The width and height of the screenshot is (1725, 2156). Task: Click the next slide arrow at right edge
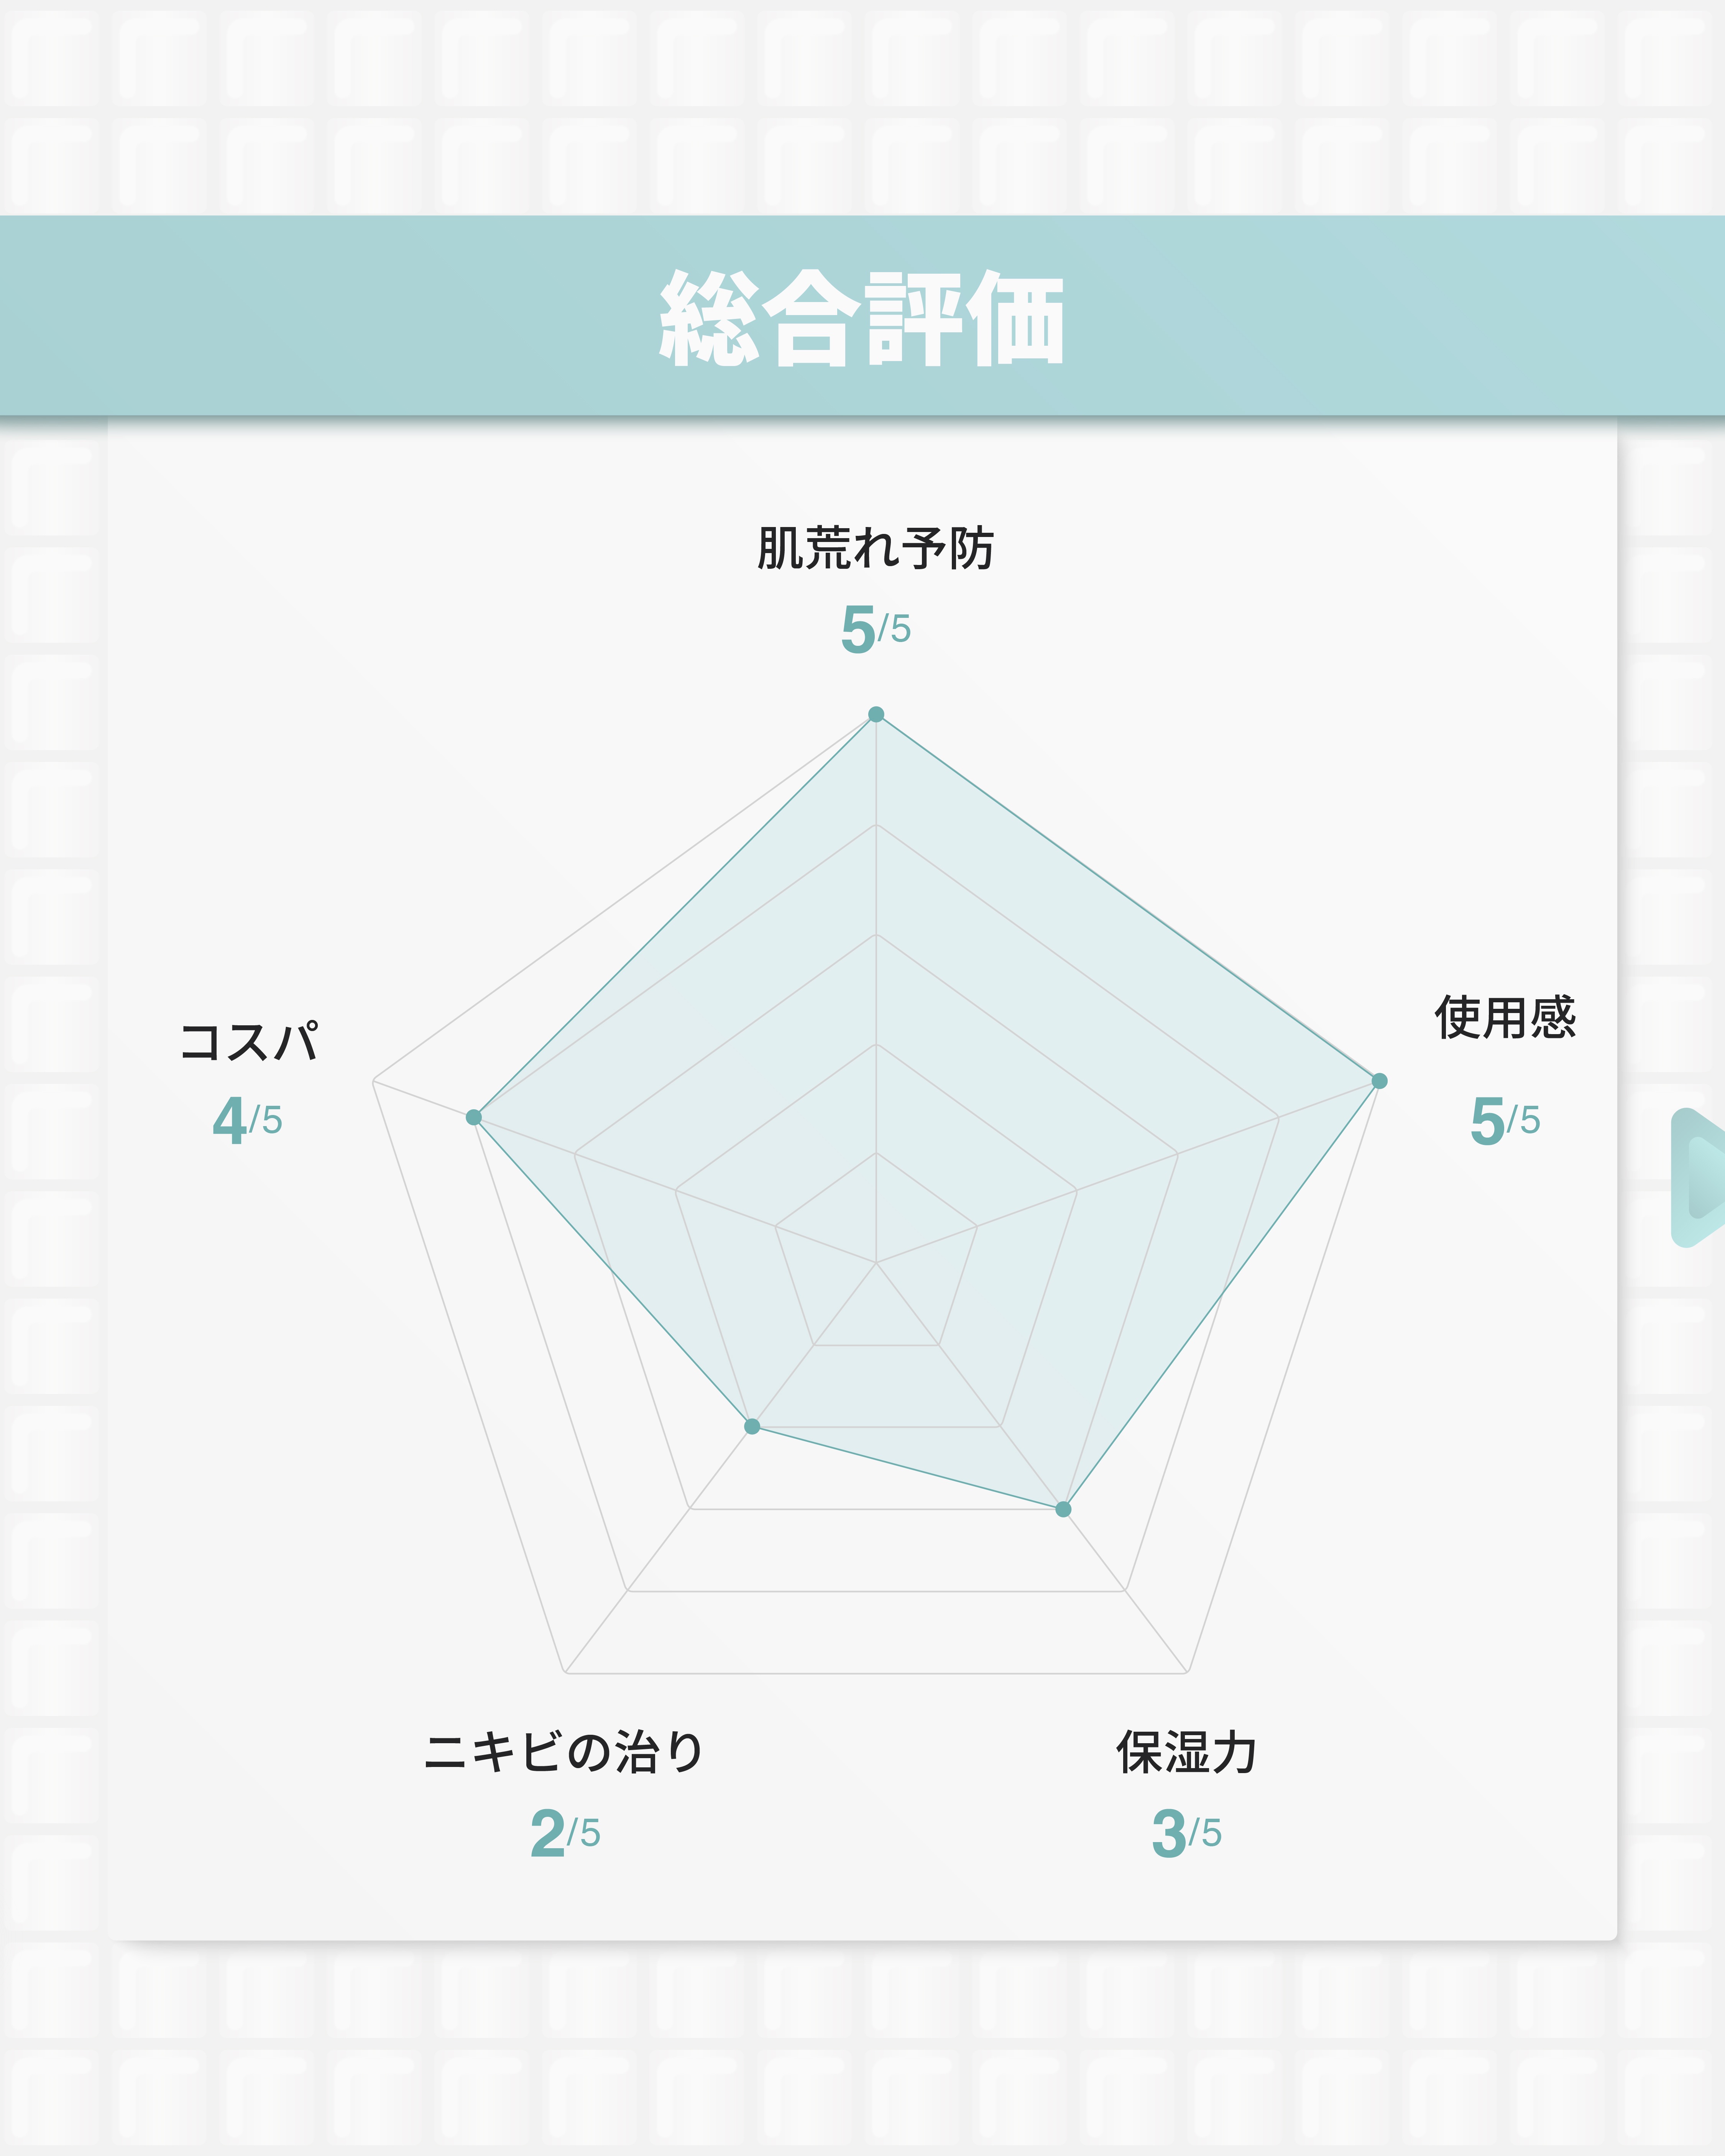(1700, 1178)
